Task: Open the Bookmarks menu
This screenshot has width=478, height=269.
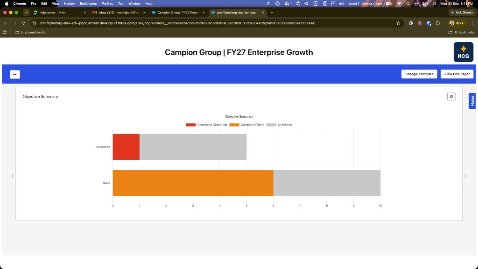Action: point(88,4)
